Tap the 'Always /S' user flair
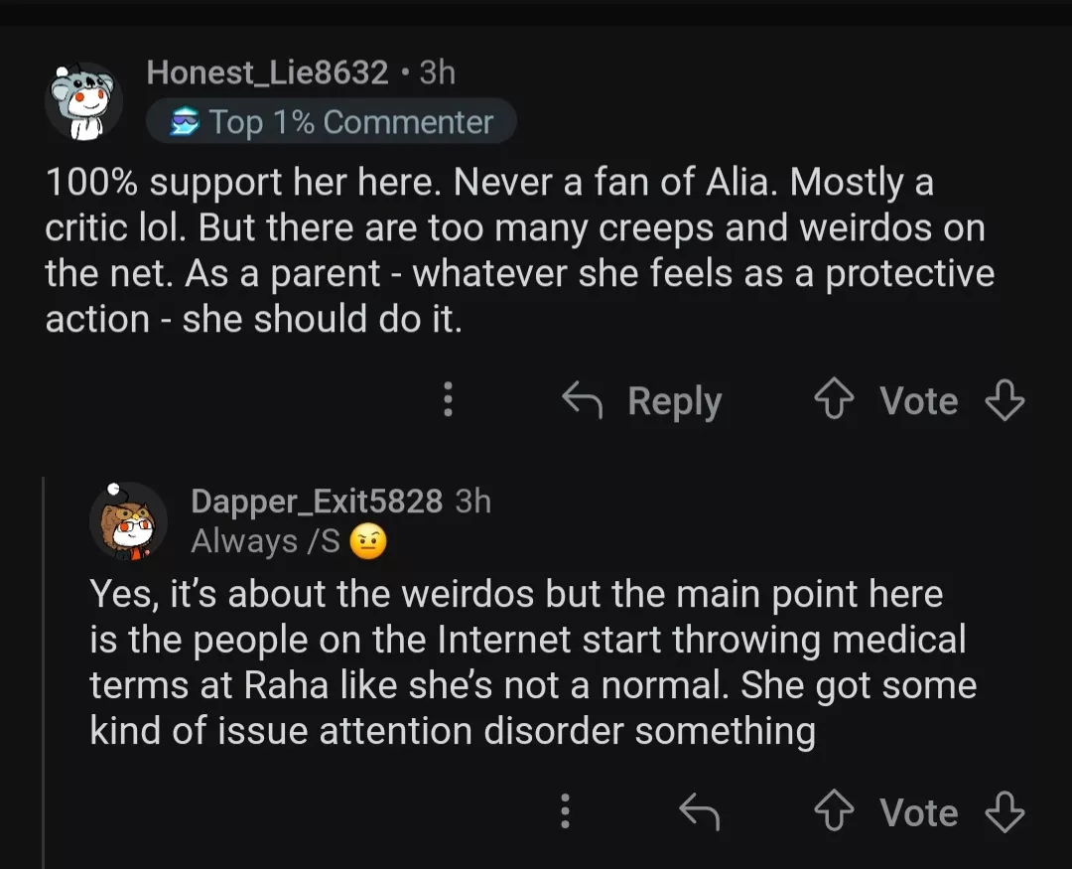Image resolution: width=1072 pixels, height=869 pixels. click(x=265, y=541)
